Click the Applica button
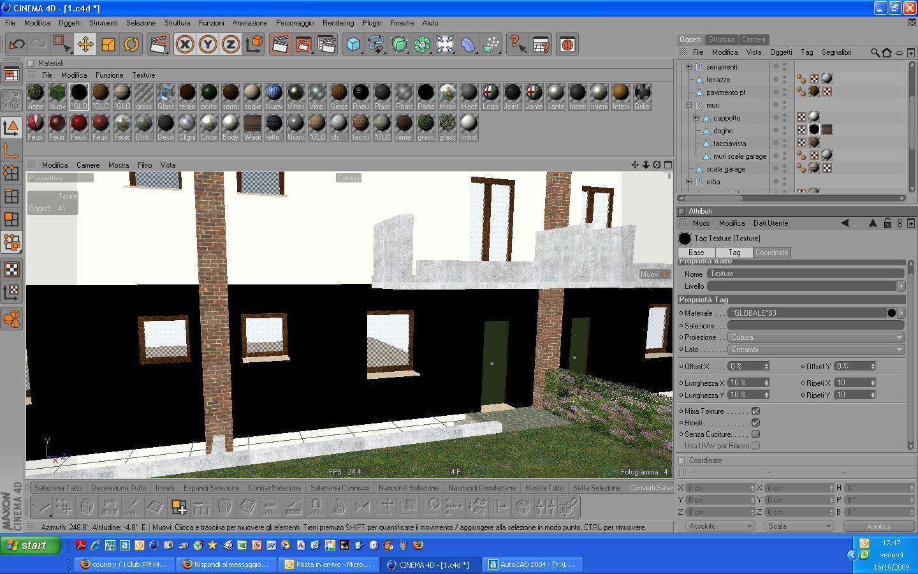The image size is (918, 574). [x=878, y=527]
